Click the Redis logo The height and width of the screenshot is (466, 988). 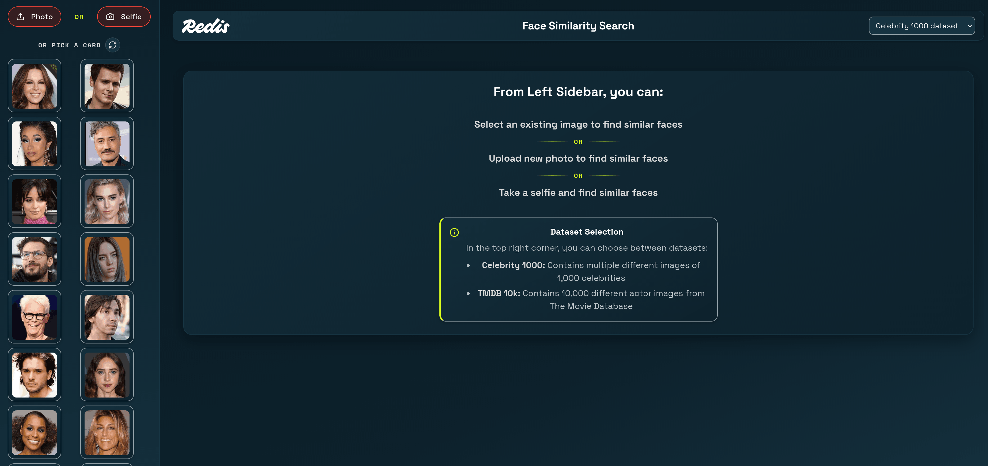205,26
